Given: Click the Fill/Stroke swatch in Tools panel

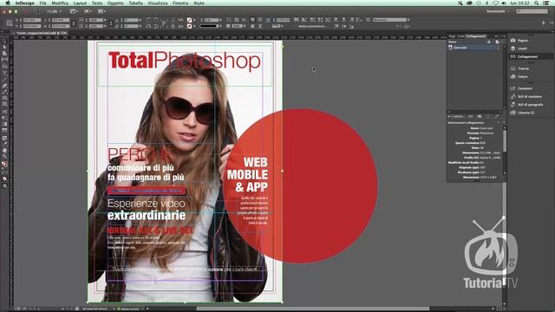Looking at the screenshot, I should pyautogui.click(x=4, y=164).
